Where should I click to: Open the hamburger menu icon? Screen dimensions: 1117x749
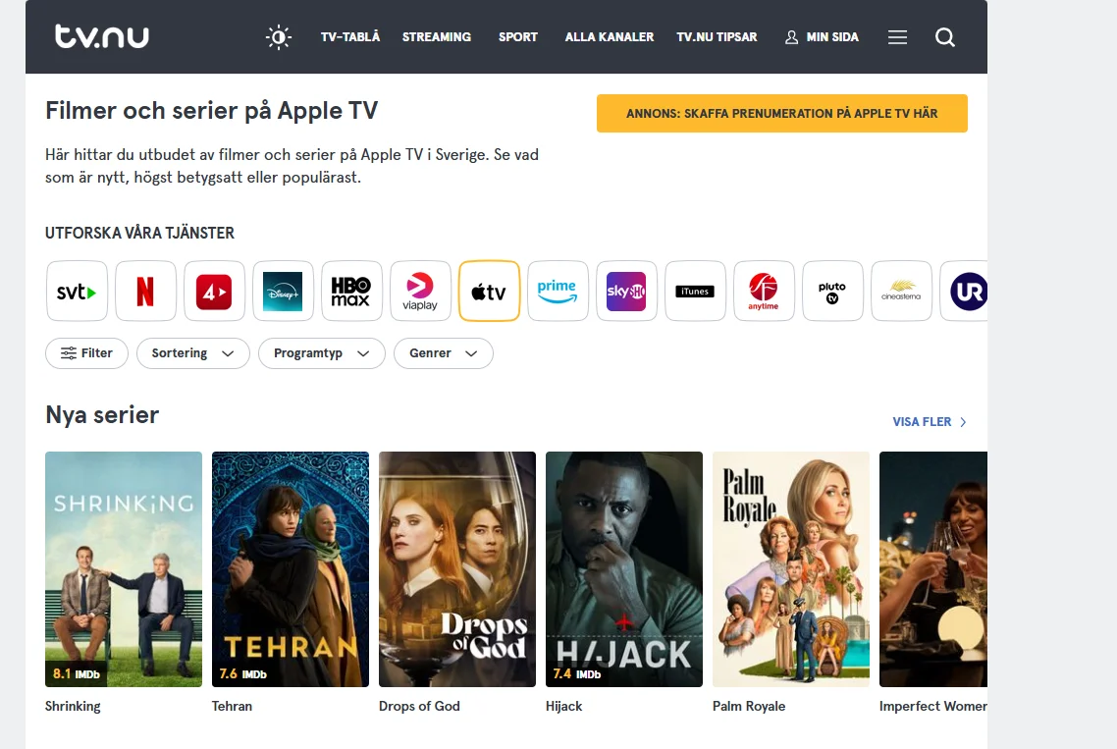coord(897,37)
